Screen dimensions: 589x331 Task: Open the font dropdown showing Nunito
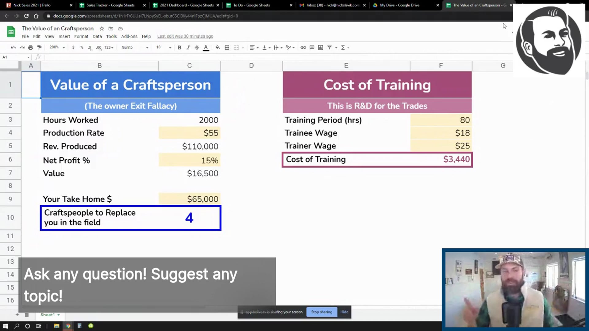pos(133,48)
